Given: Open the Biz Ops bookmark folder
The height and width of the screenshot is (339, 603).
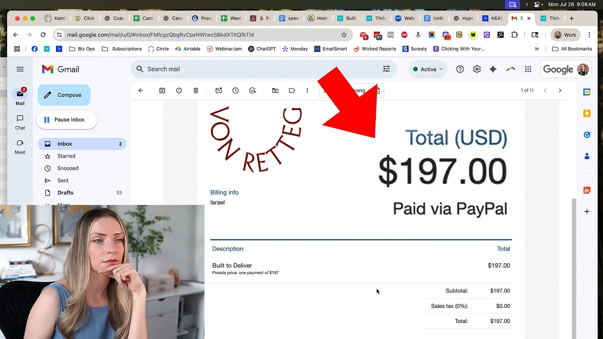Looking at the screenshot, I should (81, 49).
